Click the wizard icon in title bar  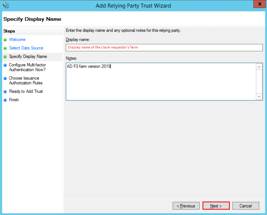pos(6,5)
